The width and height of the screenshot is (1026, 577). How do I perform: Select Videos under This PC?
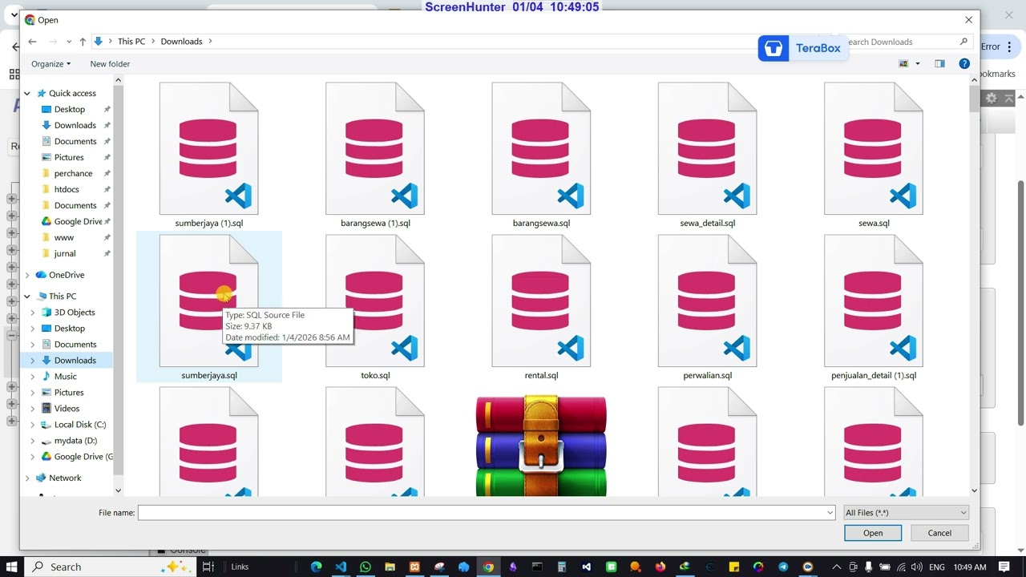pyautogui.click(x=67, y=409)
